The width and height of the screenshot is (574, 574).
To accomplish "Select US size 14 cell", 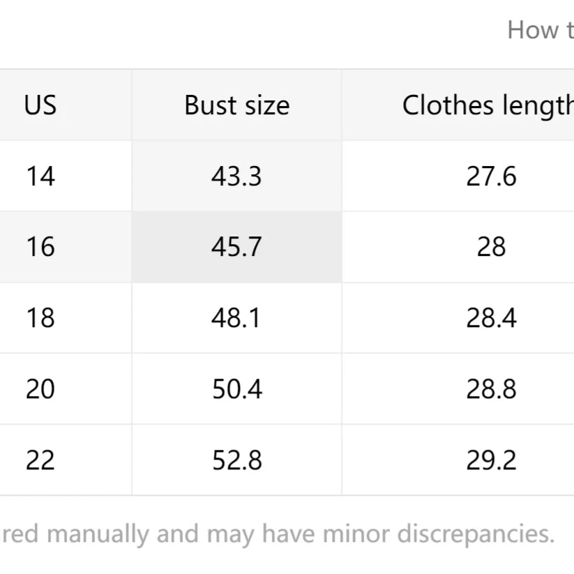I will coord(40,176).
